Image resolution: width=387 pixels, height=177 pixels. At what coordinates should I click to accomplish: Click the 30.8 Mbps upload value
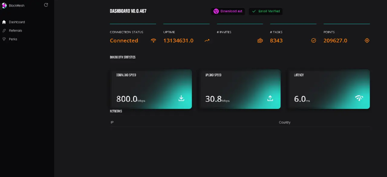(217, 99)
